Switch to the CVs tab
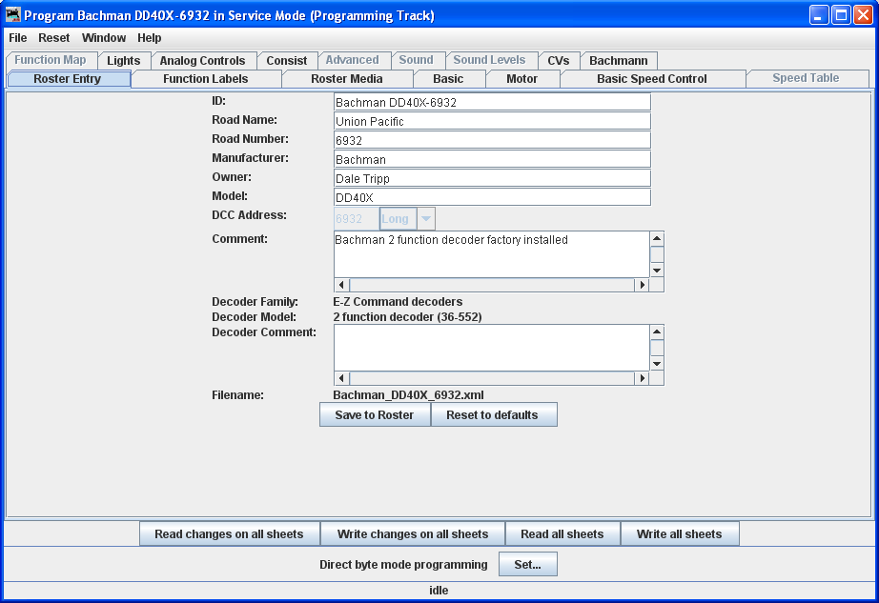 558,61
